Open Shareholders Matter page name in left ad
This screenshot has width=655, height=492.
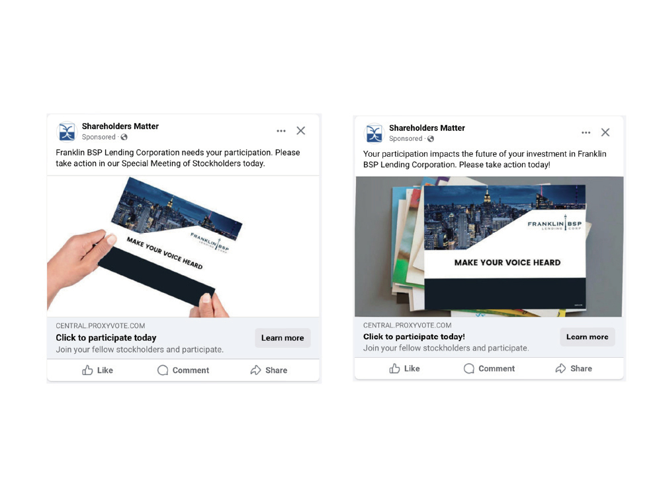(120, 126)
